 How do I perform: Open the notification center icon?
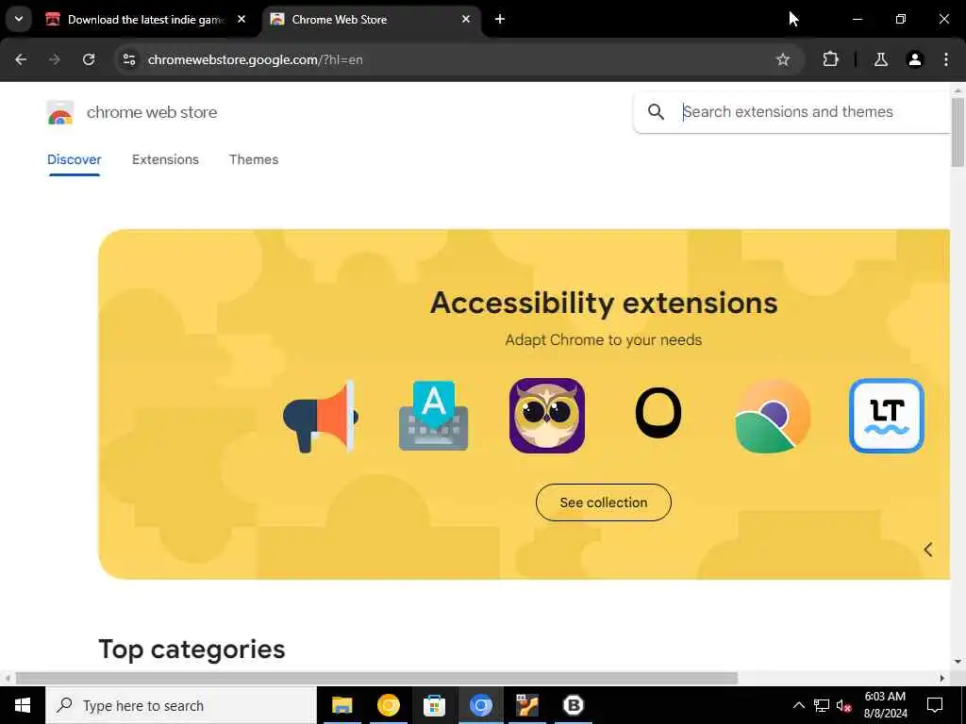pos(935,705)
